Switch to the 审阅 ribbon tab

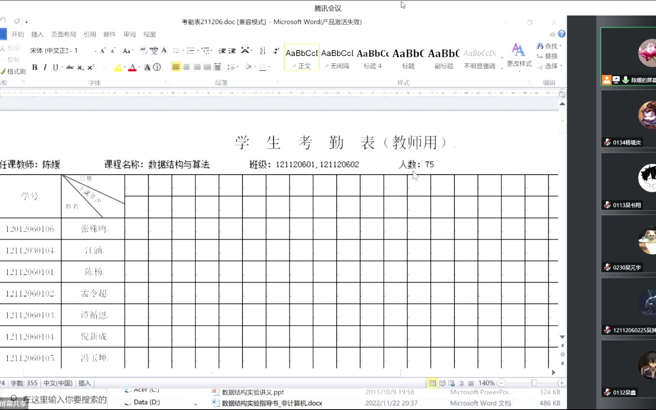pyautogui.click(x=129, y=34)
